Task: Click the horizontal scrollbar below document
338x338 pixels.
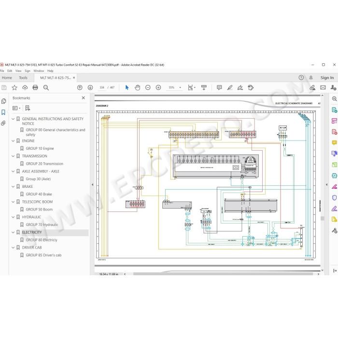Action: (x=223, y=274)
